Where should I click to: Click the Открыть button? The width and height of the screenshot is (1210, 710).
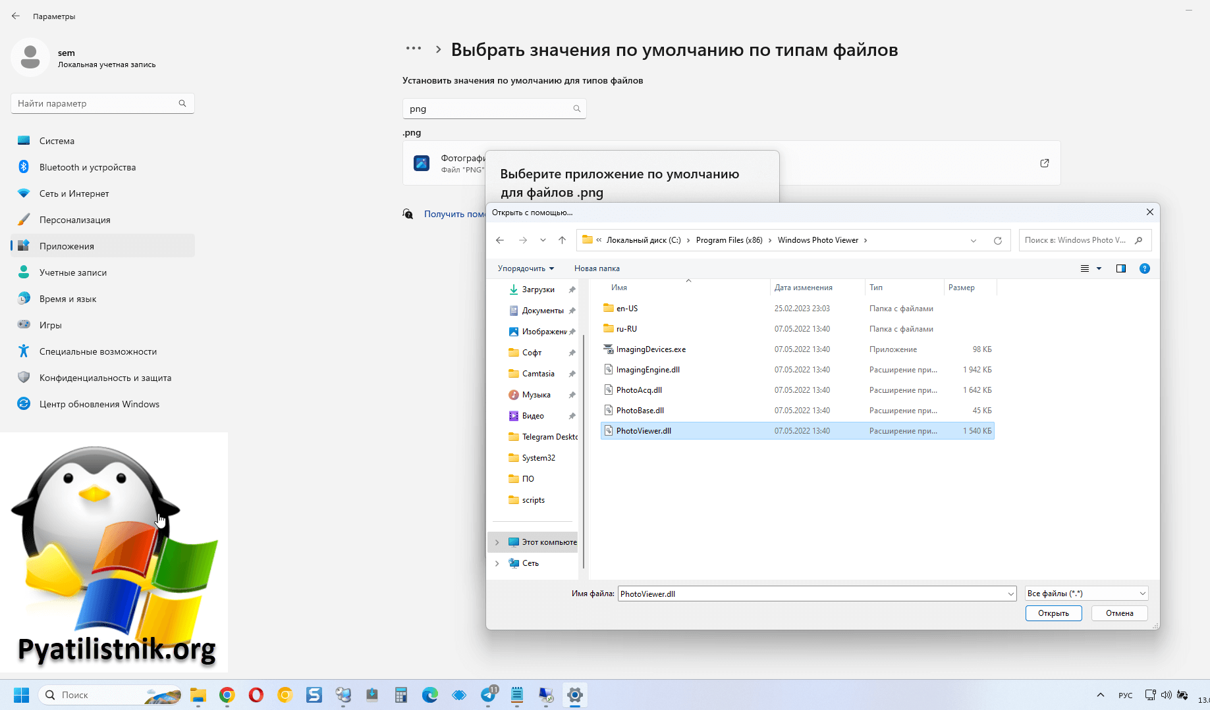tap(1053, 613)
